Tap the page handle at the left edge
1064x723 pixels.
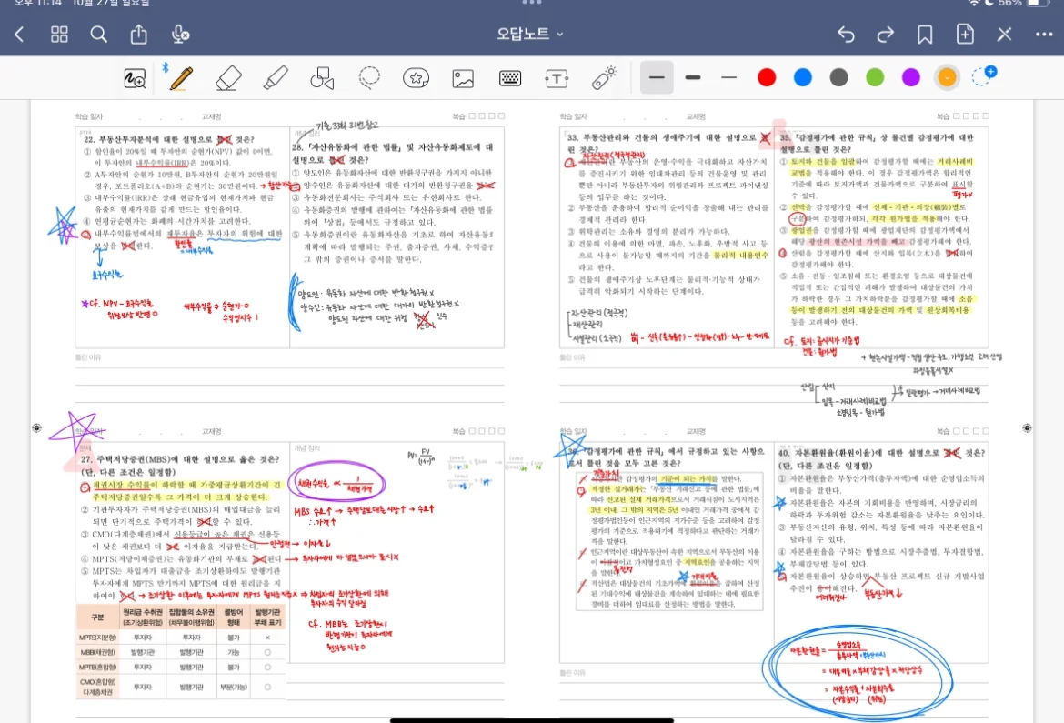(36, 427)
